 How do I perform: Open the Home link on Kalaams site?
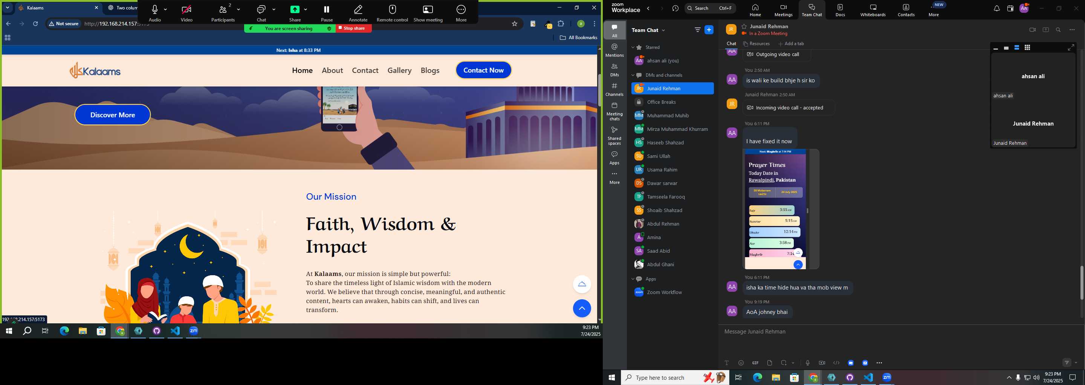pos(303,70)
